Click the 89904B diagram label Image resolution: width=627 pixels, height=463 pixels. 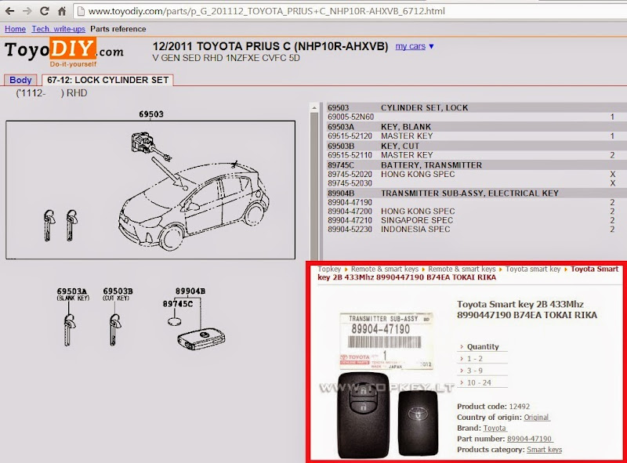pos(190,291)
